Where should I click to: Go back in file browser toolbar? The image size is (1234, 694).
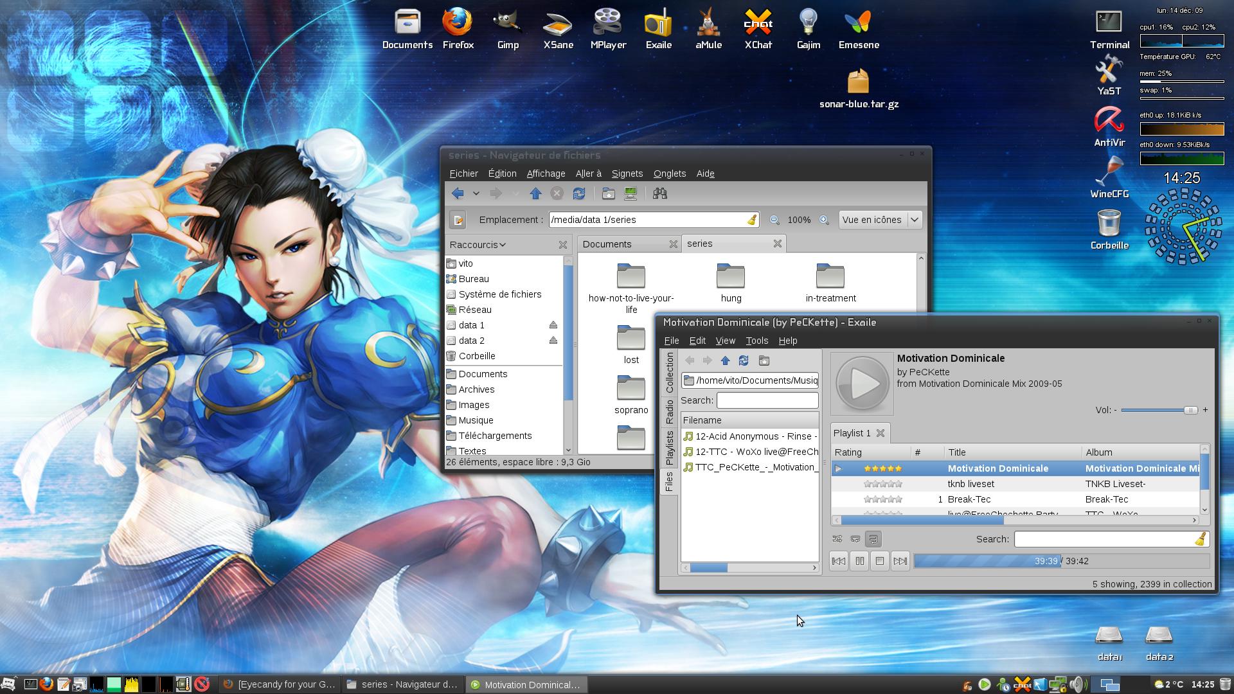[458, 193]
